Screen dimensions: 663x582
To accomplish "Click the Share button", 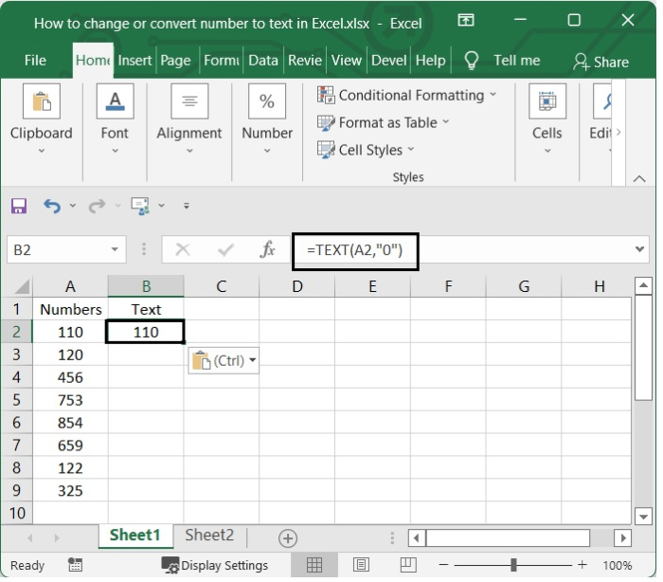I will click(x=600, y=62).
